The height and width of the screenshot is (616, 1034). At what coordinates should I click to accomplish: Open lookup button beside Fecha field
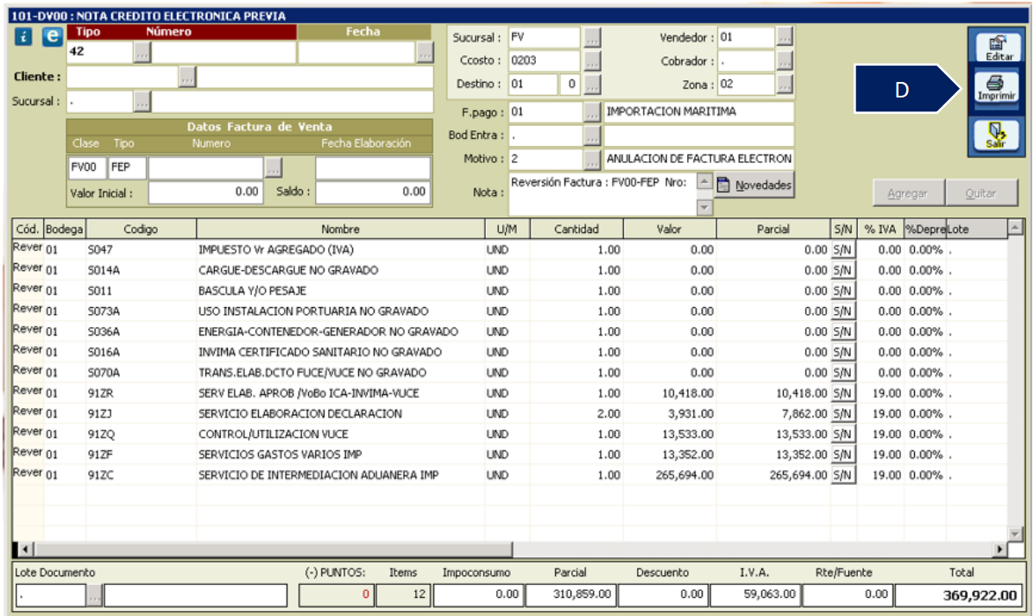point(426,52)
